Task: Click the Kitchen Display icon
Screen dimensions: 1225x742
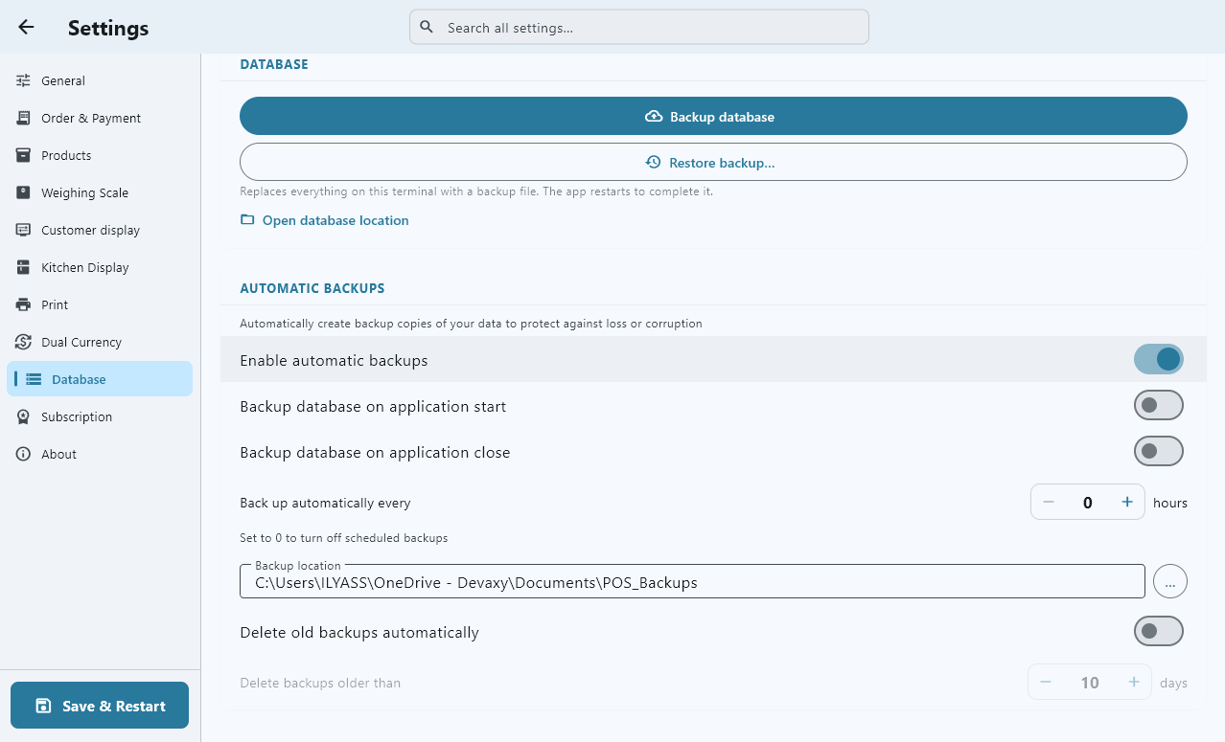Action: point(23,267)
